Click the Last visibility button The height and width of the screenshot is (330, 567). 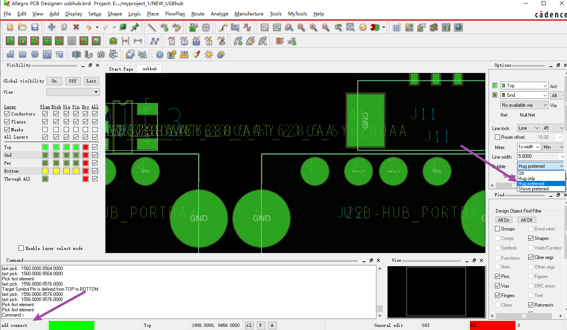click(92, 81)
